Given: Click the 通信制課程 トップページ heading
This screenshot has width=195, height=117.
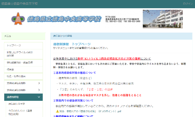Looking at the screenshot, I should (x=72, y=44).
